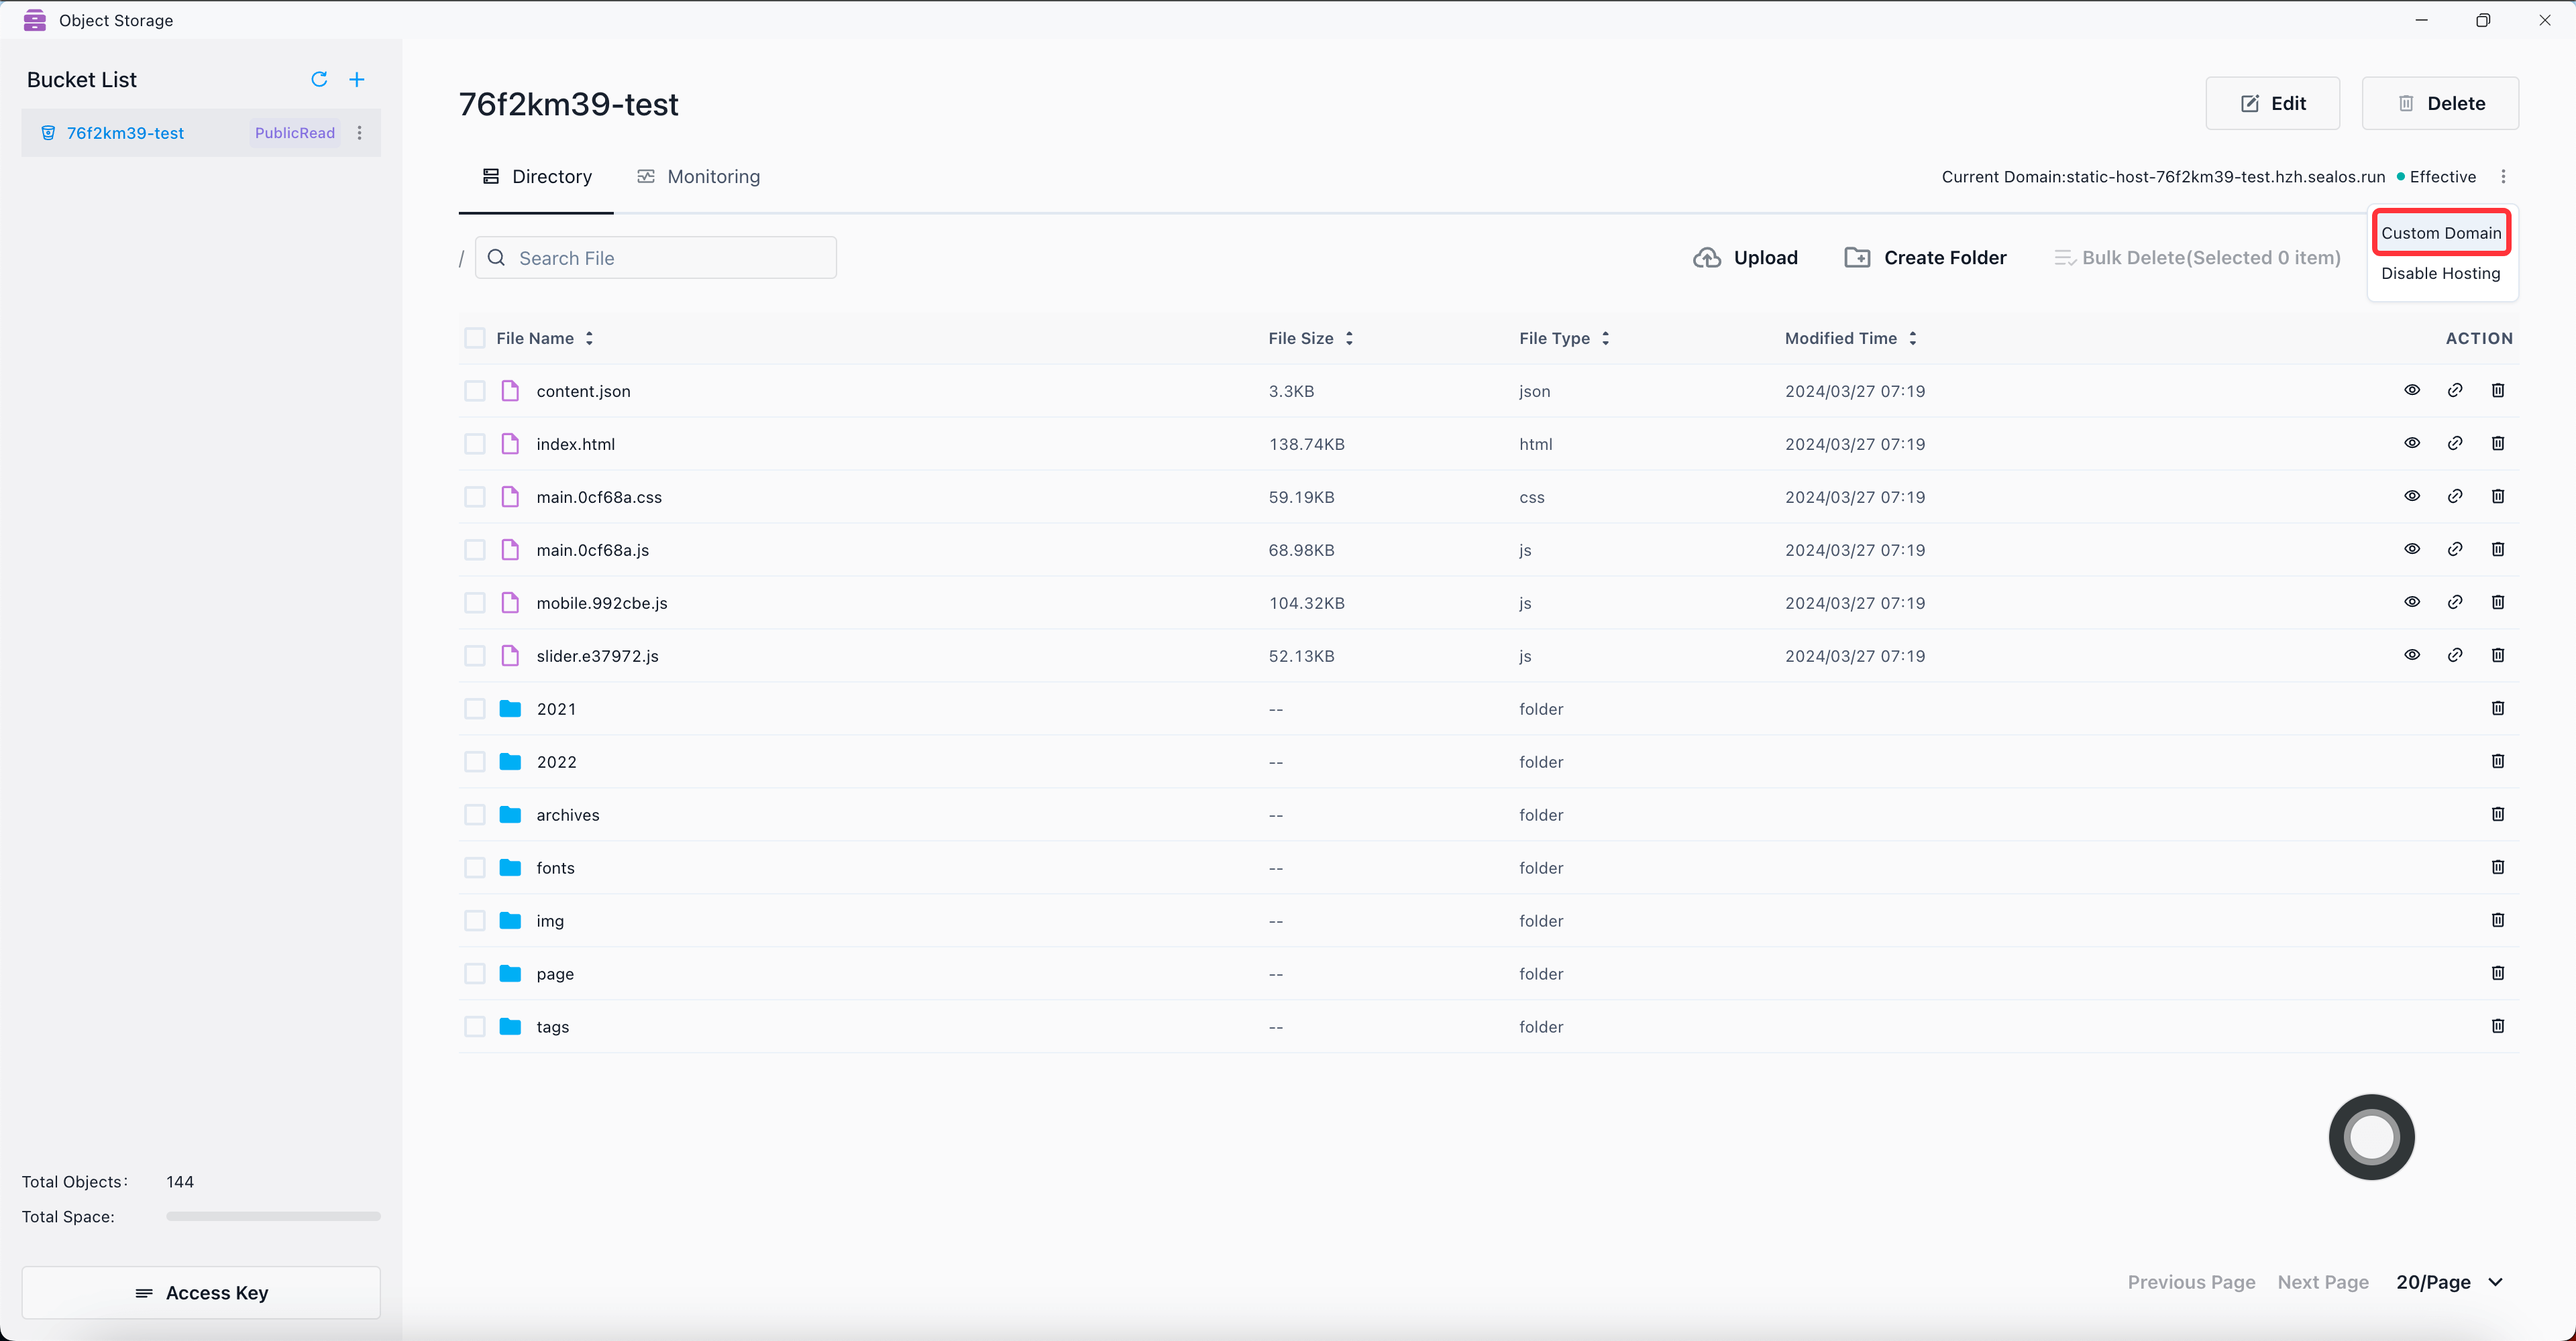2576x1341 pixels.
Task: Choose Disable Hosting from the menu
Action: point(2440,273)
